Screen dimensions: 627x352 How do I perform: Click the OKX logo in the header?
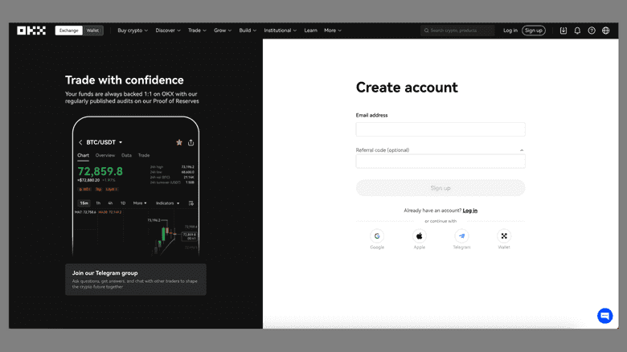pos(31,31)
